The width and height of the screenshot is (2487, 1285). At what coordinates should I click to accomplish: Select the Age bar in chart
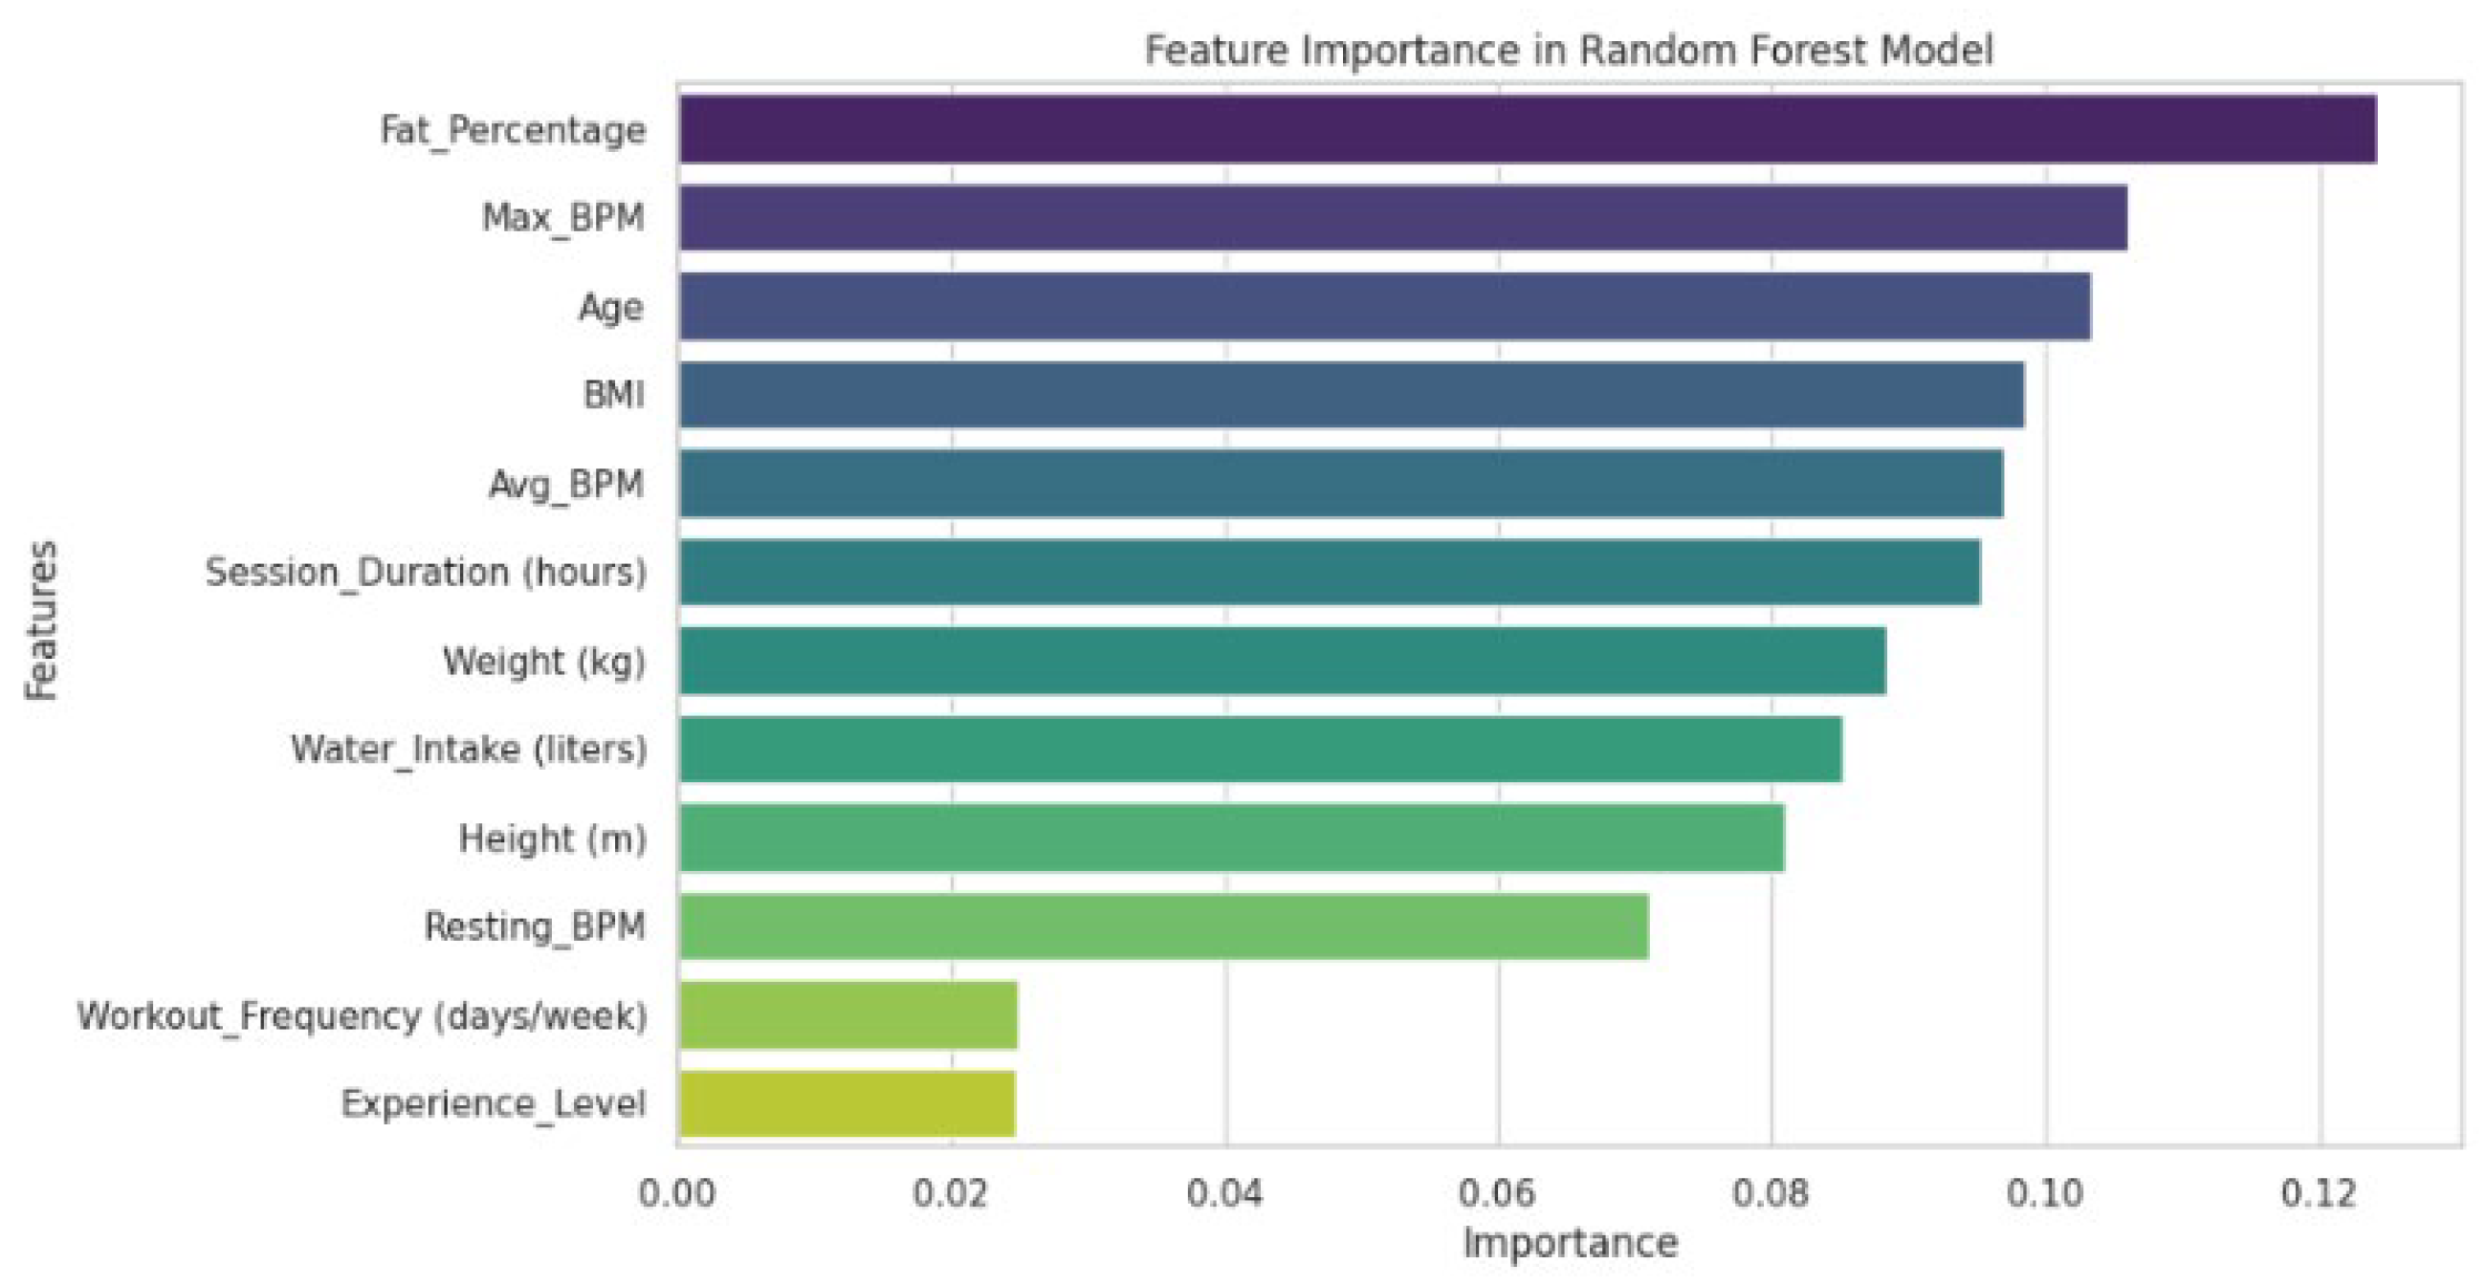1384,306
